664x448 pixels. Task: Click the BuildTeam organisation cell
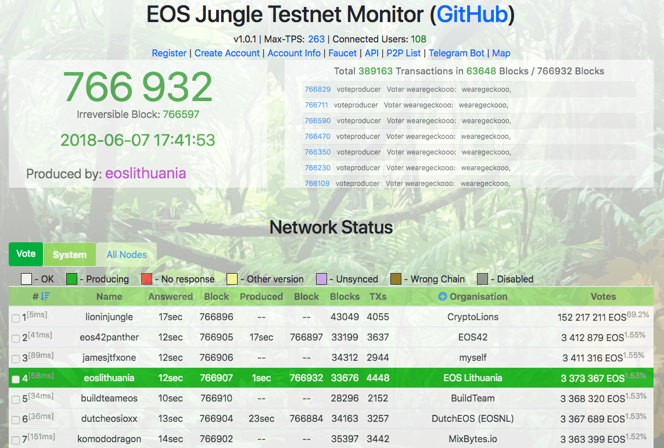point(473,398)
